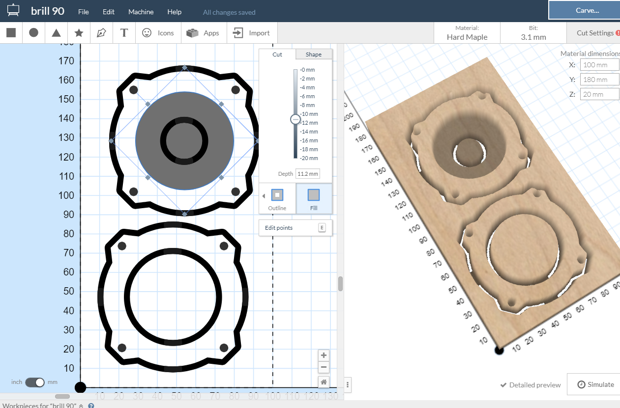Viewport: 620px width, 408px height.
Task: Select the triangle shape tool
Action: [x=57, y=33]
